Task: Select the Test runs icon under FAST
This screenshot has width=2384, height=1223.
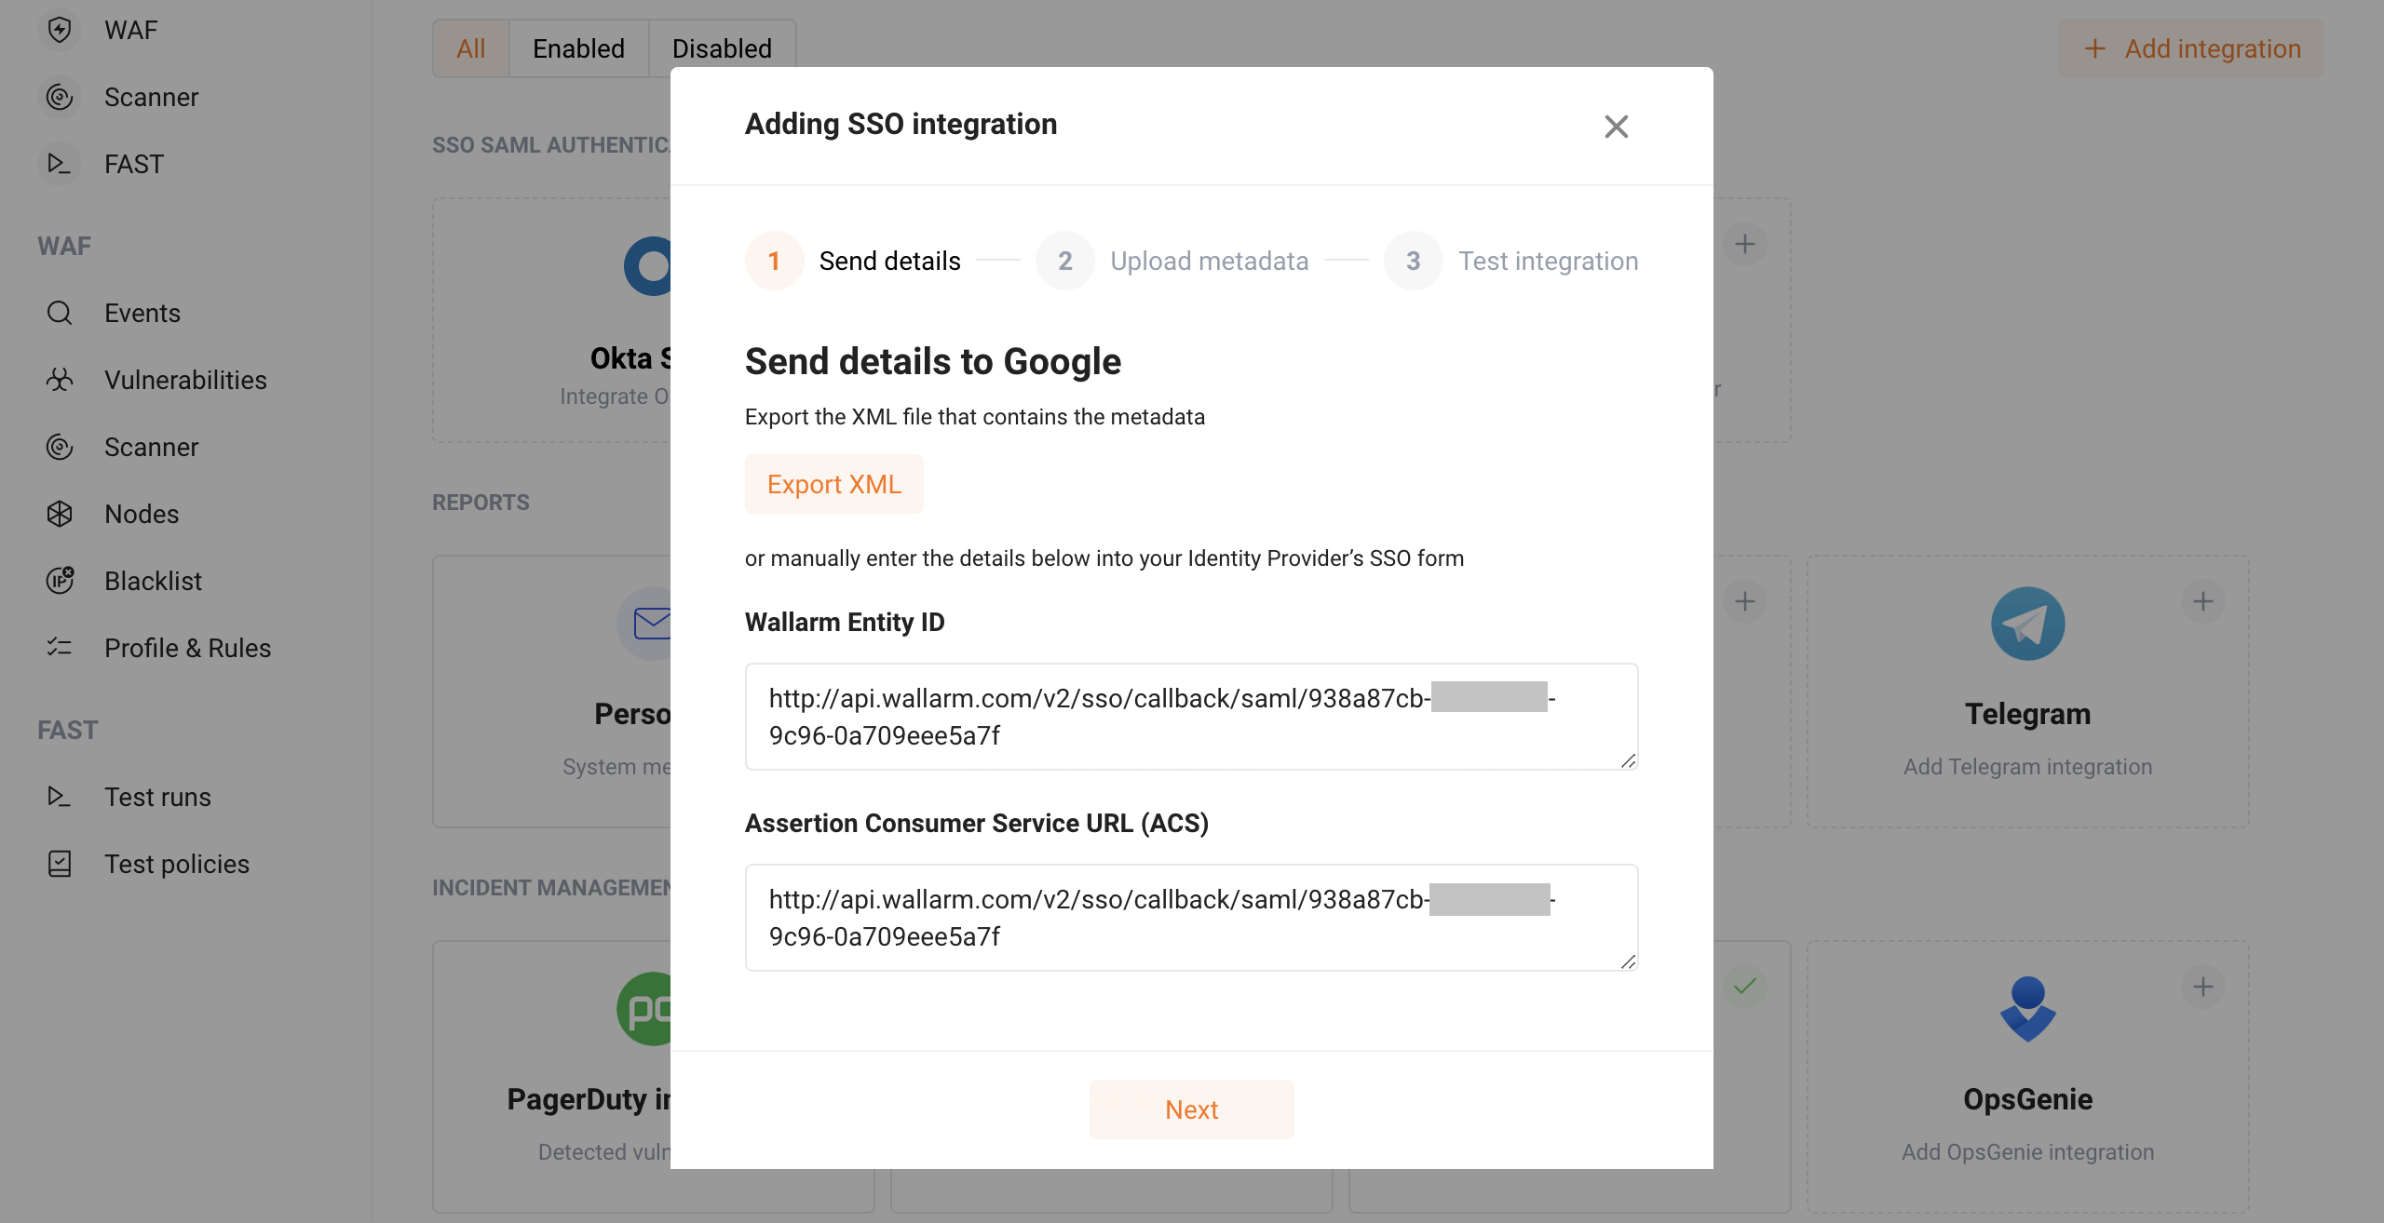Action: (60, 796)
